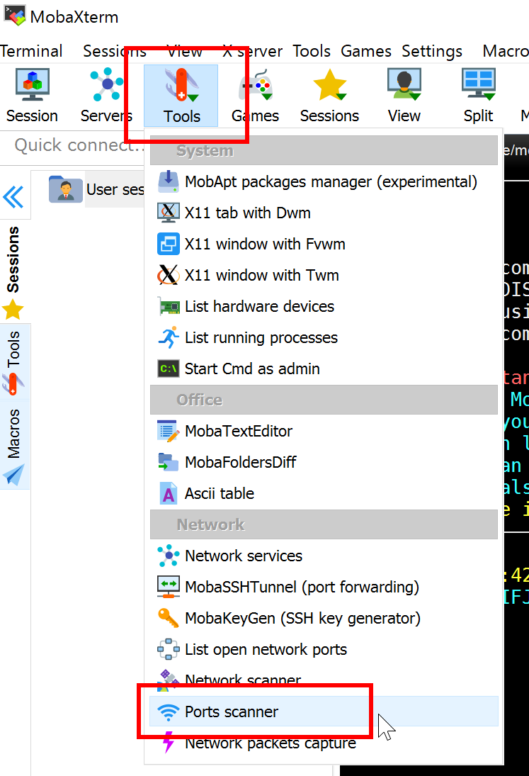Select MobApt packages manager (experimental)
Image resolution: width=529 pixels, height=776 pixels.
pos(324,181)
